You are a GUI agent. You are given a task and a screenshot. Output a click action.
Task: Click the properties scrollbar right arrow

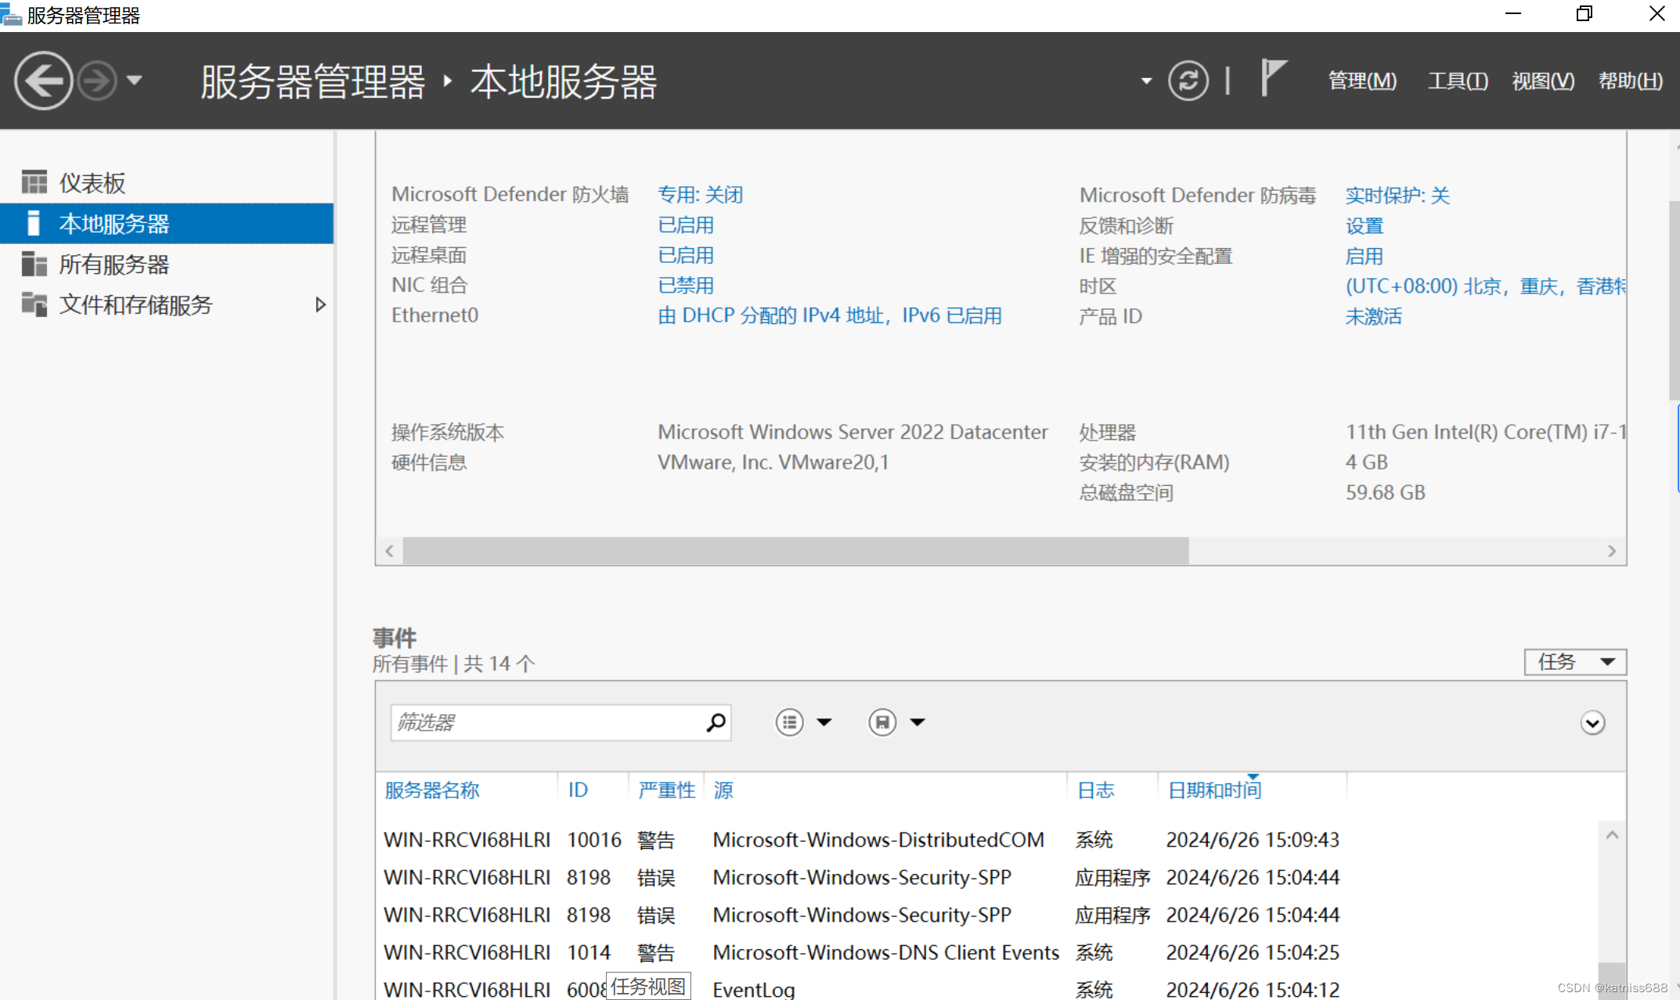point(1611,551)
